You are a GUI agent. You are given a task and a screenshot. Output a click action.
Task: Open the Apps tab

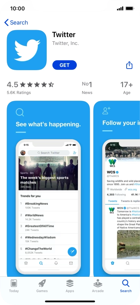(70, 286)
